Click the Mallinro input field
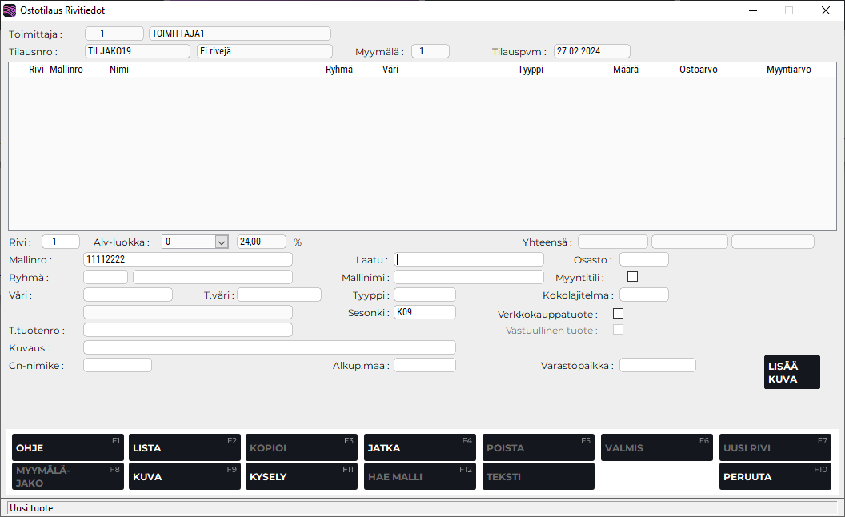Image resolution: width=845 pixels, height=517 pixels. tap(188, 259)
